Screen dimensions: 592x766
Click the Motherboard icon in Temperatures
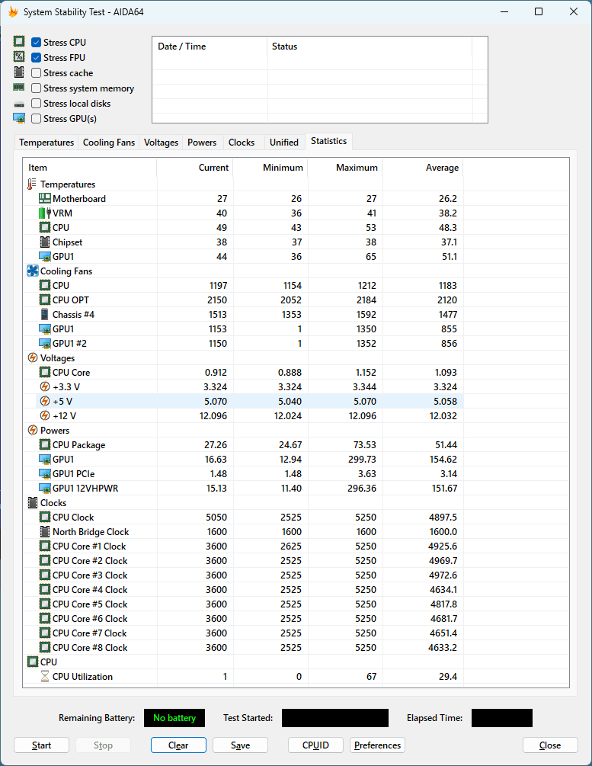point(45,198)
